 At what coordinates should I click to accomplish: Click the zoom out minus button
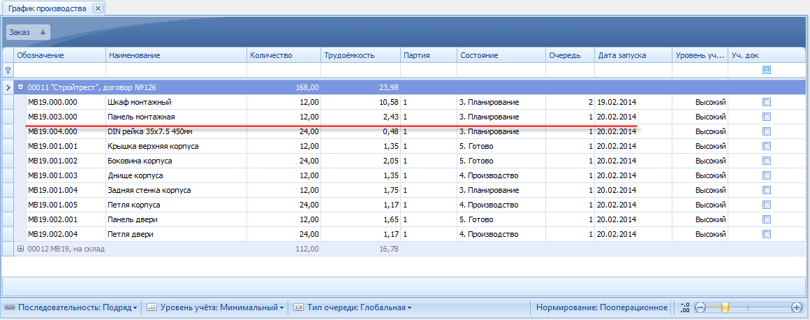[700, 307]
